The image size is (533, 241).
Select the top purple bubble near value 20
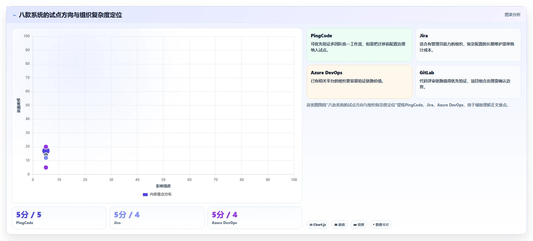tap(46, 147)
